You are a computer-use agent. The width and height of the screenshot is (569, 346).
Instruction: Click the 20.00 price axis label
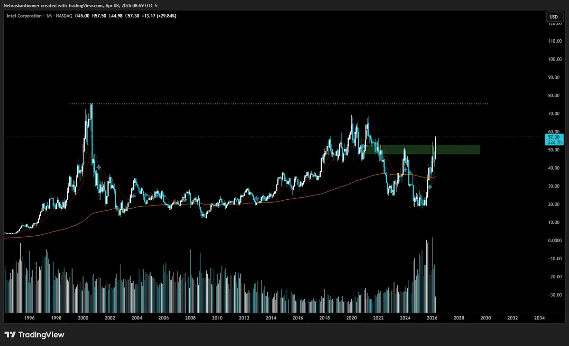coord(554,204)
